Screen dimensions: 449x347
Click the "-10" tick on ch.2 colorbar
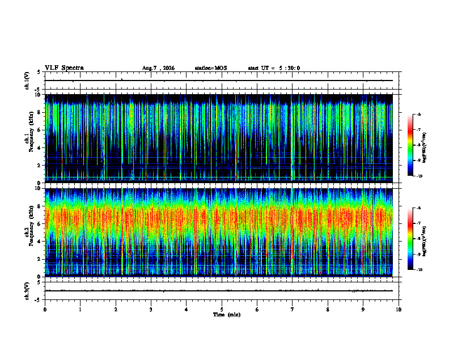418,270
